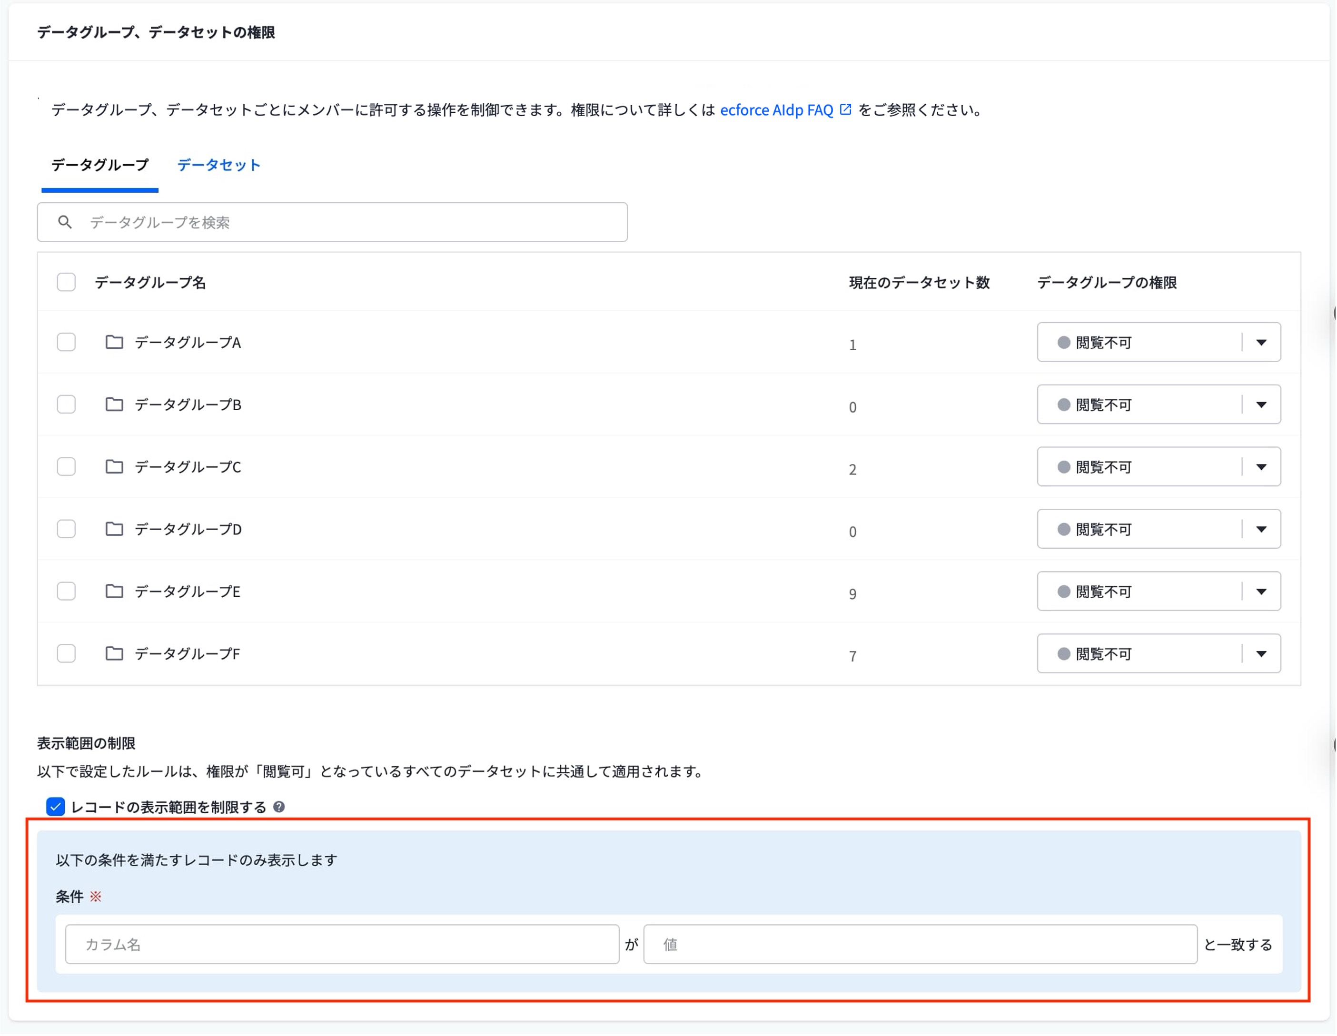Check the box for データグループA
1337x1036 pixels.
click(x=66, y=342)
